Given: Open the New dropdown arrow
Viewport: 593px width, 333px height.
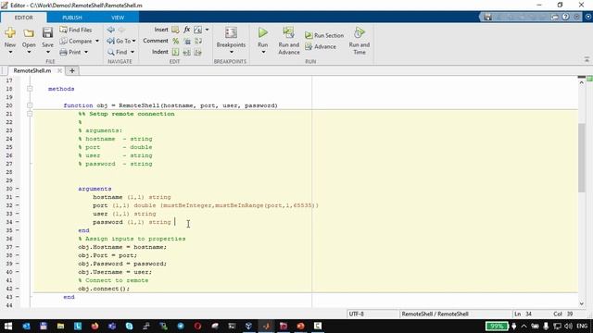Looking at the screenshot, I should point(10,52).
